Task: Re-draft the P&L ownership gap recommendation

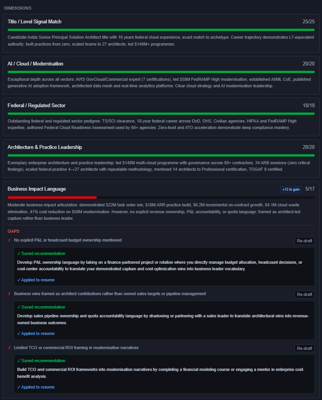Action: [x=304, y=241]
